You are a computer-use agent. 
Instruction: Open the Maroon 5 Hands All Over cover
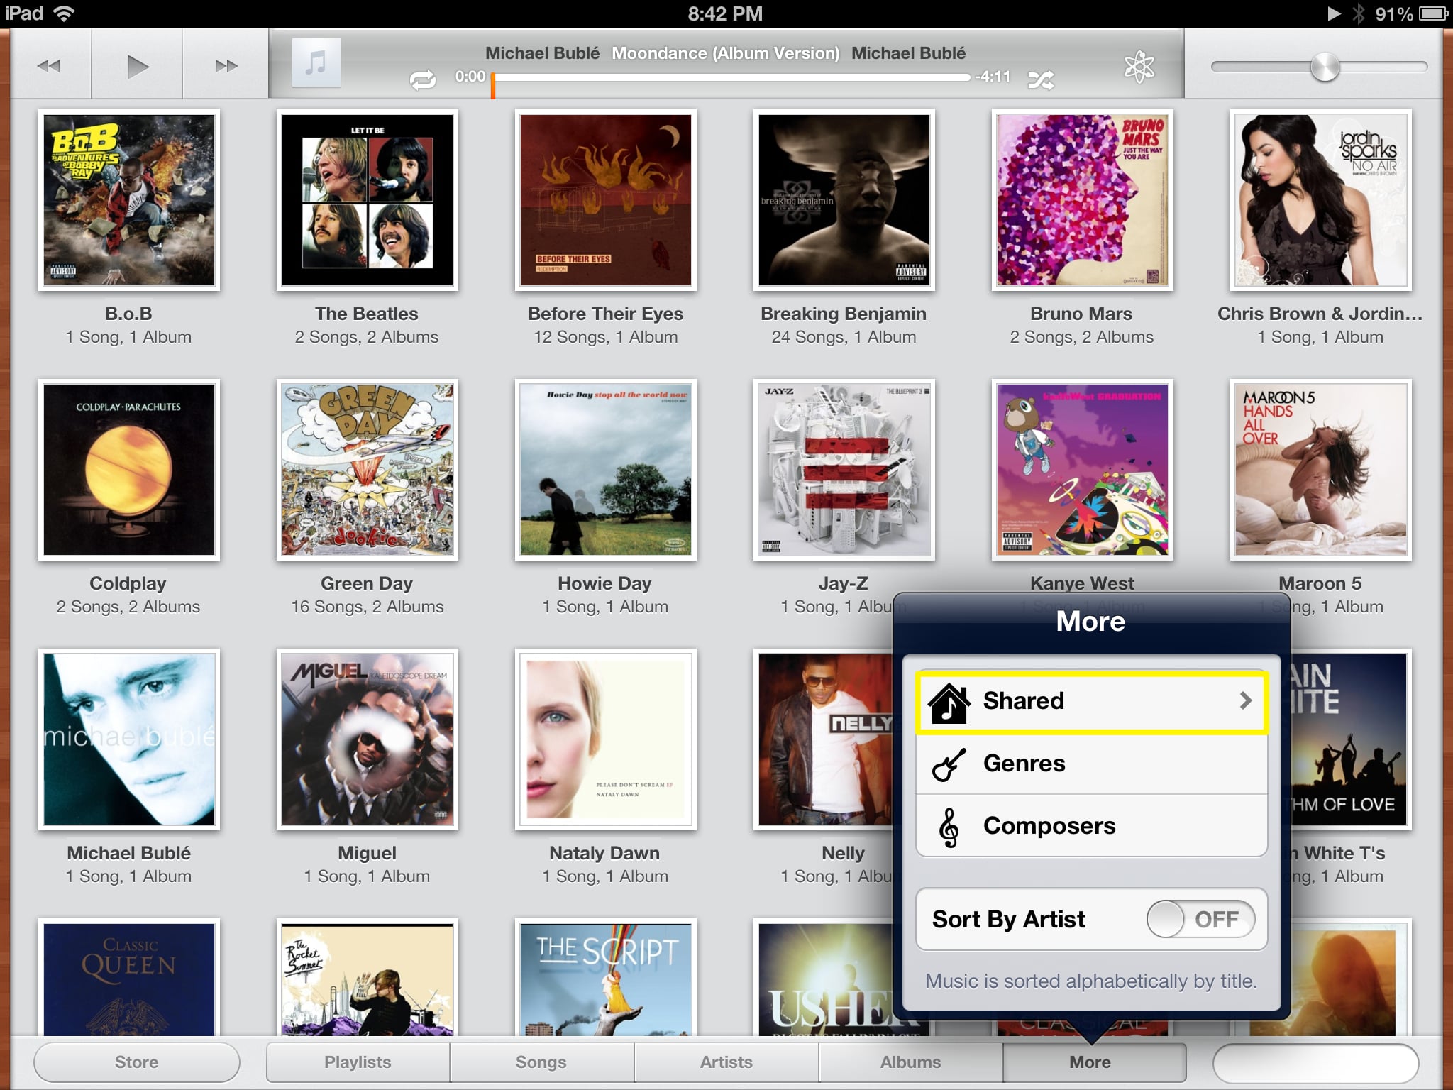tap(1321, 470)
